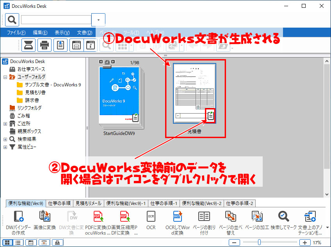Viewport: 331px width, 247px height.
Task: Select the 属性ビュー filter item
Action: (23, 147)
